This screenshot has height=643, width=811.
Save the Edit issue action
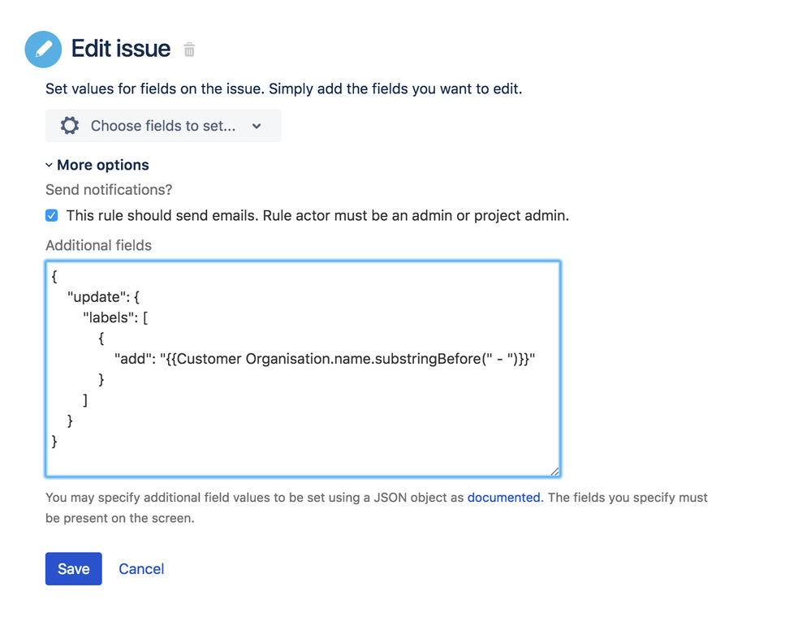73,568
